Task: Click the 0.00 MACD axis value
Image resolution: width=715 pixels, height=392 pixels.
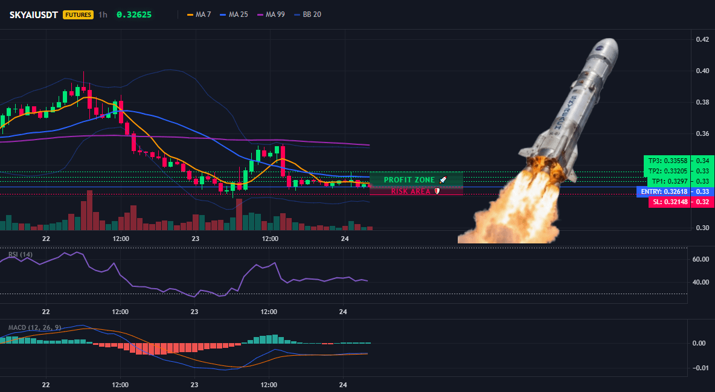Action: (699, 343)
